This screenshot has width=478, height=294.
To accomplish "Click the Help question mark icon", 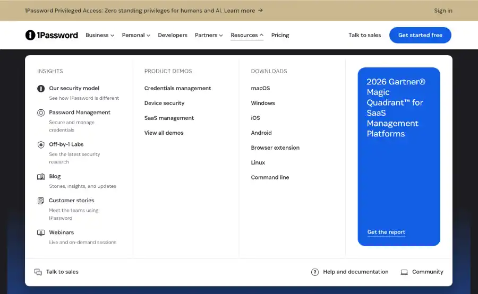I will click(315, 272).
